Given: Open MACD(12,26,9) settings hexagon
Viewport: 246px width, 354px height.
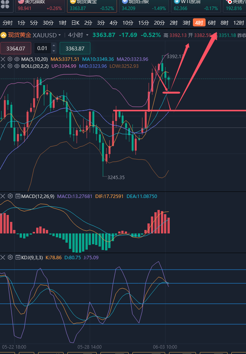Looking at the screenshot, I should coord(10,196).
